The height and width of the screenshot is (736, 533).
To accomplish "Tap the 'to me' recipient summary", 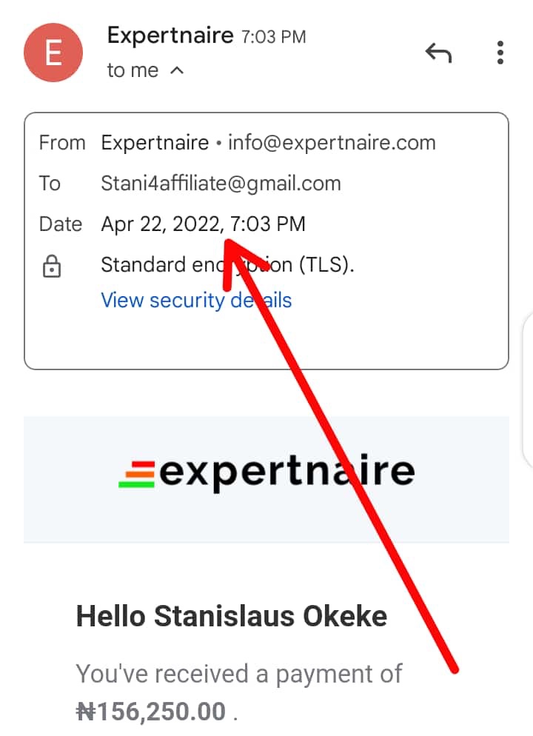I will pyautogui.click(x=133, y=70).
